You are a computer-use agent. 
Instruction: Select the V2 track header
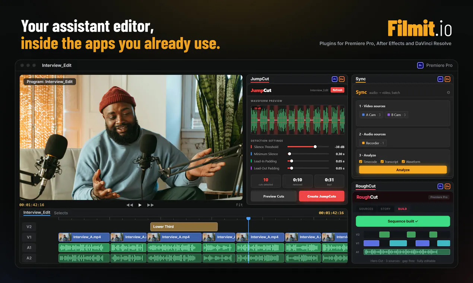(x=29, y=226)
